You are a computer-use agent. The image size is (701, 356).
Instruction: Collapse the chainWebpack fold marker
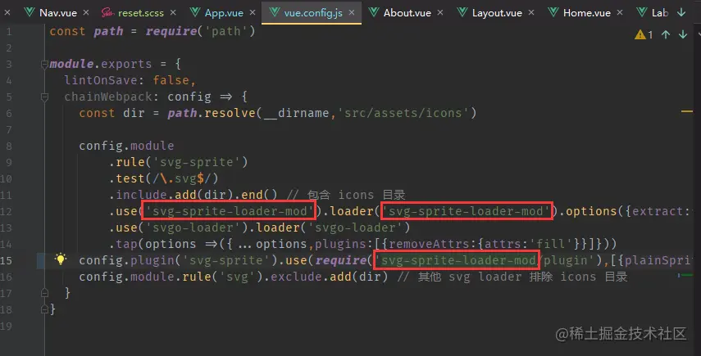(x=44, y=97)
